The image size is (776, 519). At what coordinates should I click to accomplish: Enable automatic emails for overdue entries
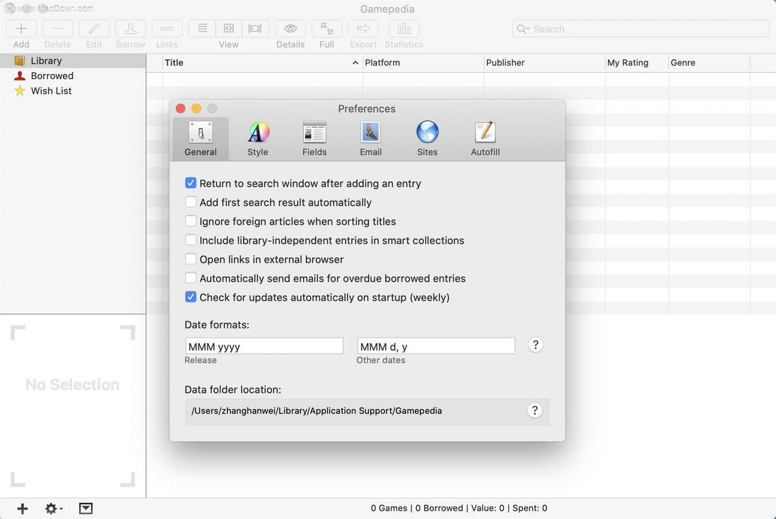191,278
